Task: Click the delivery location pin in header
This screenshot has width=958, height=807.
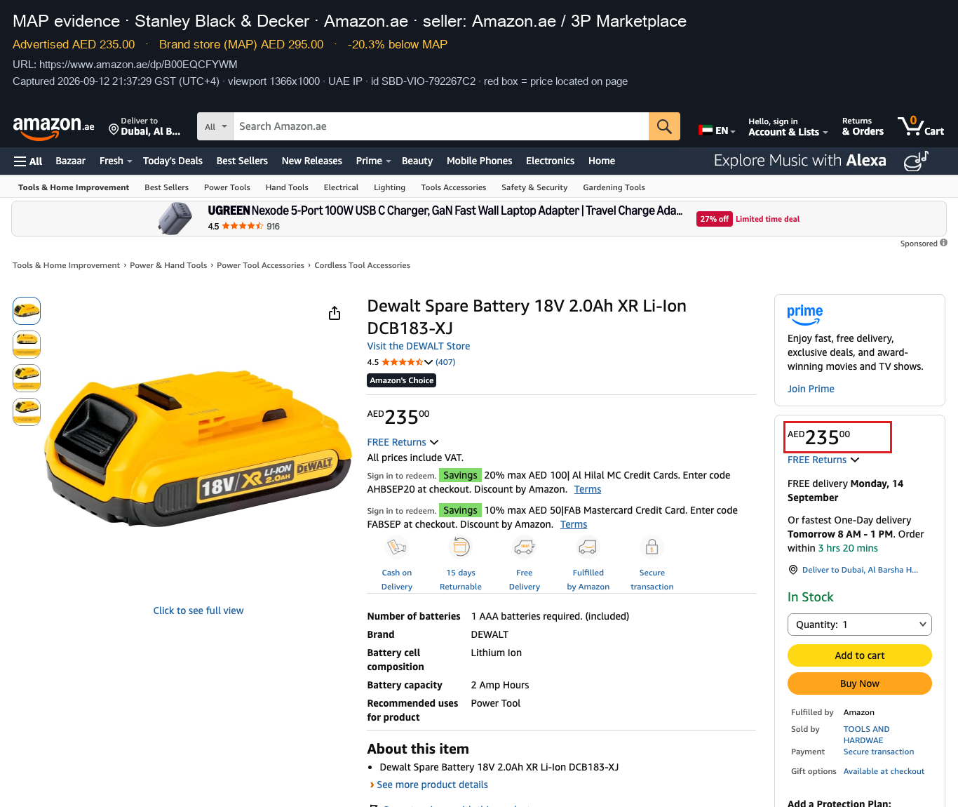Action: [114, 129]
